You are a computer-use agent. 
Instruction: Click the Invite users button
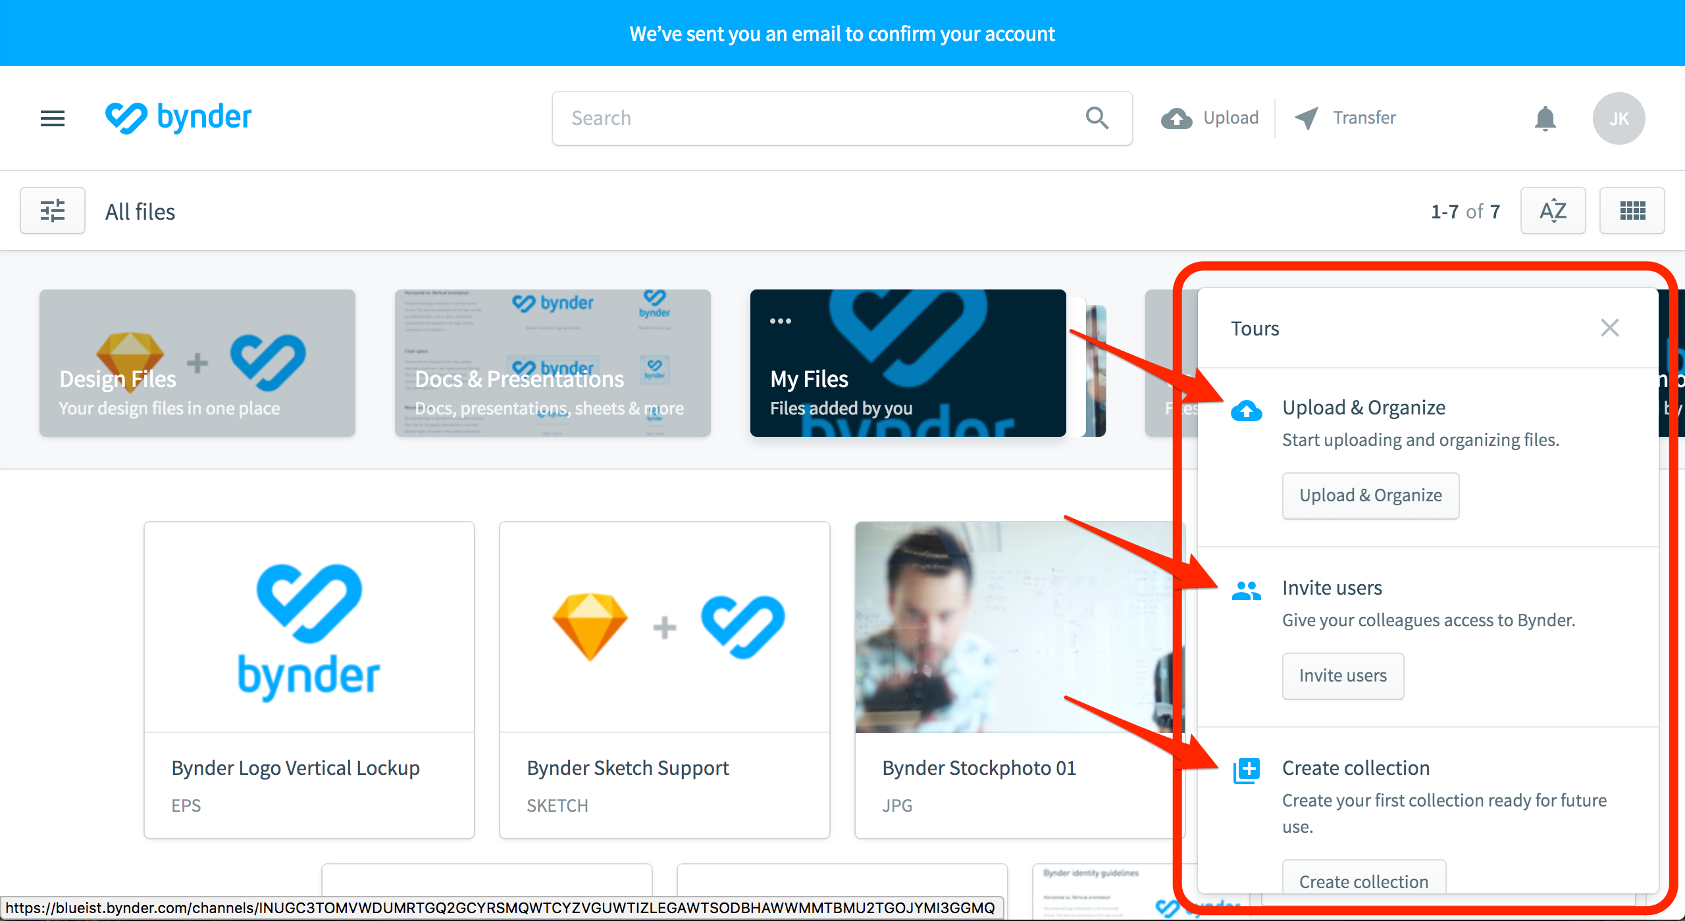tap(1343, 676)
